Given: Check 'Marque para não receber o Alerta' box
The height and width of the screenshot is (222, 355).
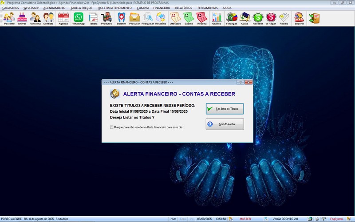Looking at the screenshot, I should [112, 127].
